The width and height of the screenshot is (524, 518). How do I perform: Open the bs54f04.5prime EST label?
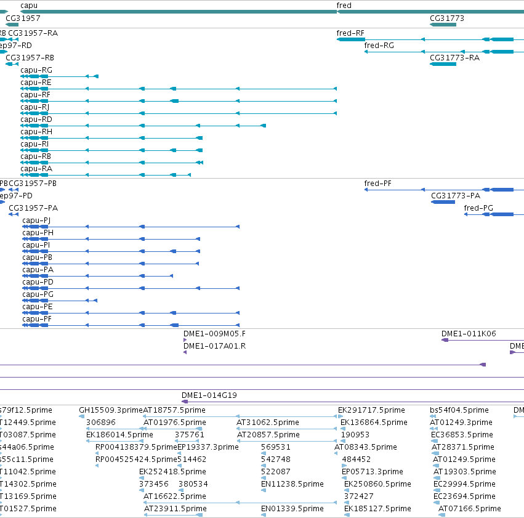pos(459,410)
